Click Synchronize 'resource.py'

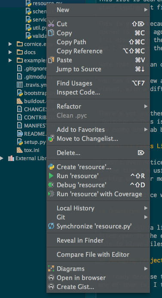pyautogui.click(x=98, y=226)
